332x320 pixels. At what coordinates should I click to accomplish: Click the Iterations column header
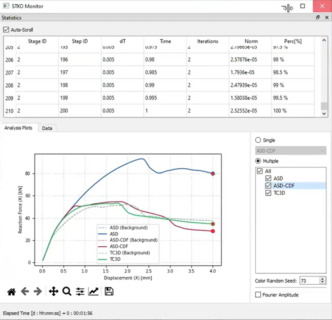pyautogui.click(x=208, y=41)
